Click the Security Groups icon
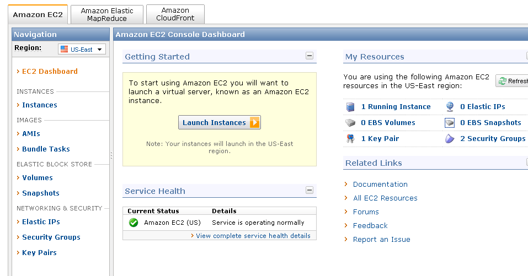The height and width of the screenshot is (276, 528). [x=450, y=139]
